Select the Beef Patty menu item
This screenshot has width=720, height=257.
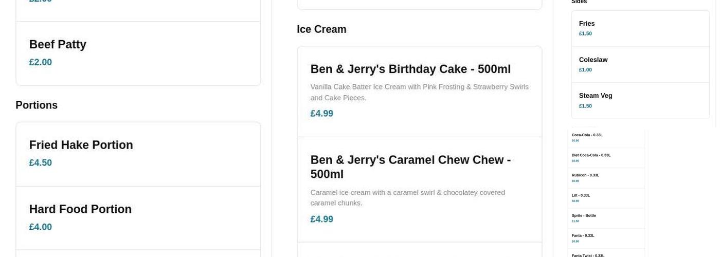(x=138, y=53)
